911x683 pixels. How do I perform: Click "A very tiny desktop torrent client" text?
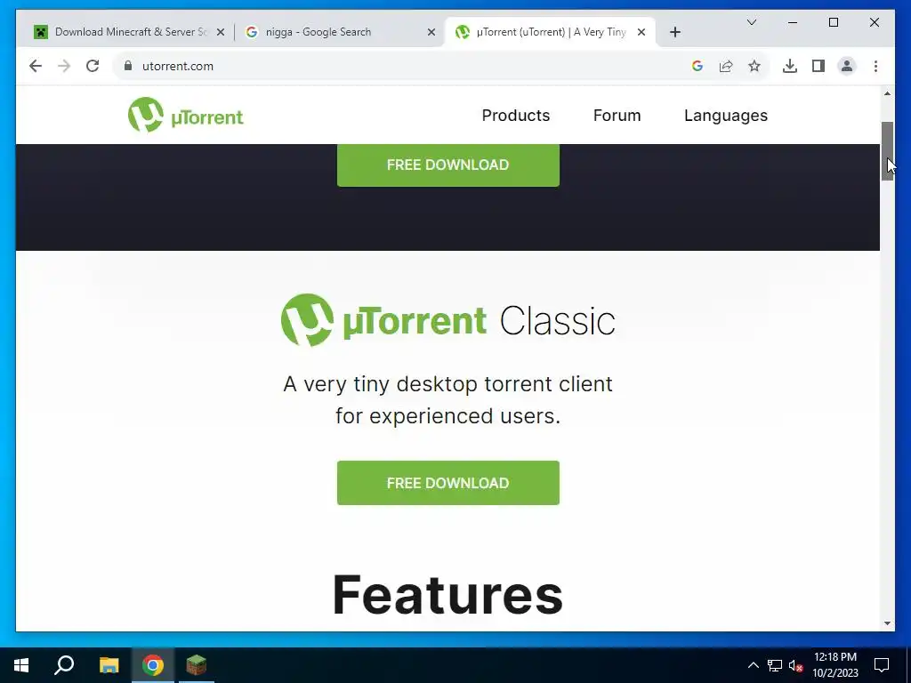tap(448, 384)
